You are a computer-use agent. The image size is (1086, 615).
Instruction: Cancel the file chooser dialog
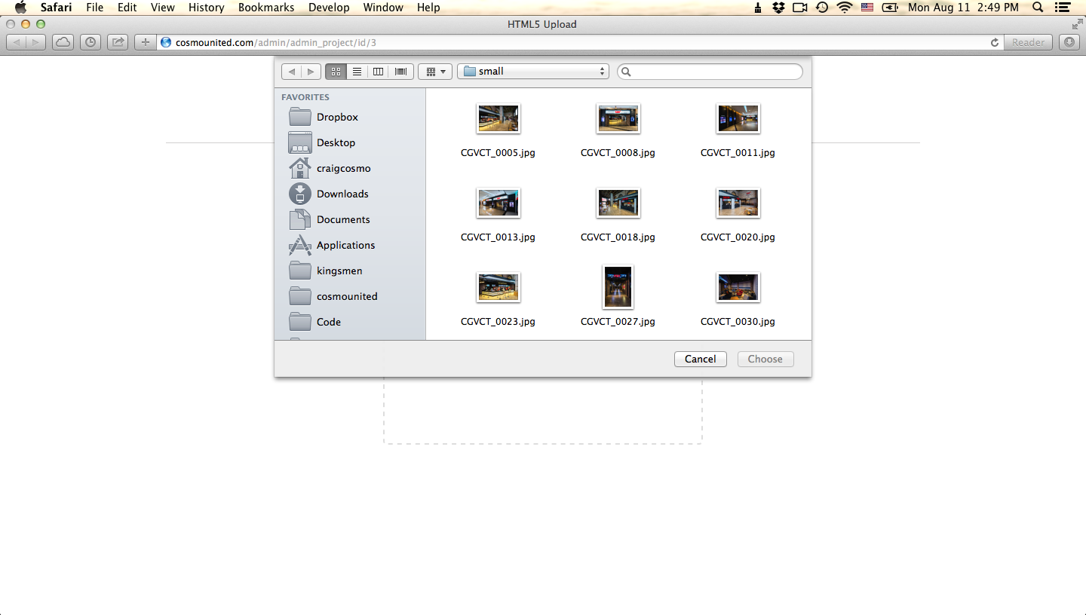click(700, 359)
